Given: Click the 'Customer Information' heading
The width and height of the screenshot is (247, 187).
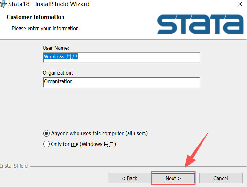Looking at the screenshot, I should point(36,17).
